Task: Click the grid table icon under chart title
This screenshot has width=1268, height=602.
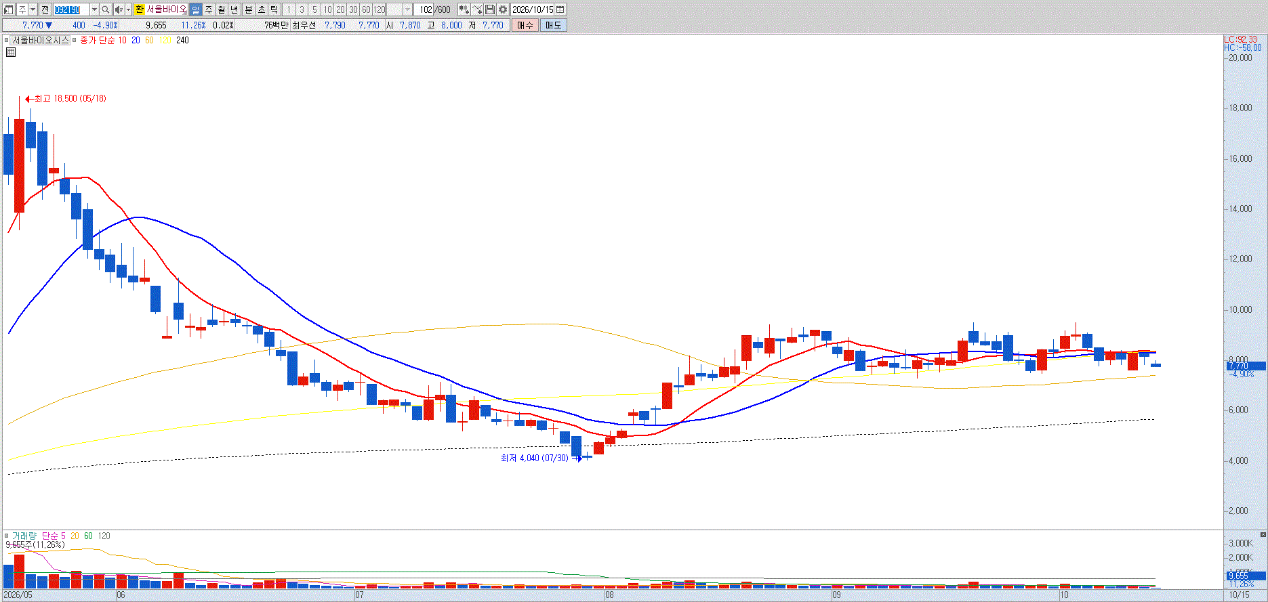Action: (11, 51)
